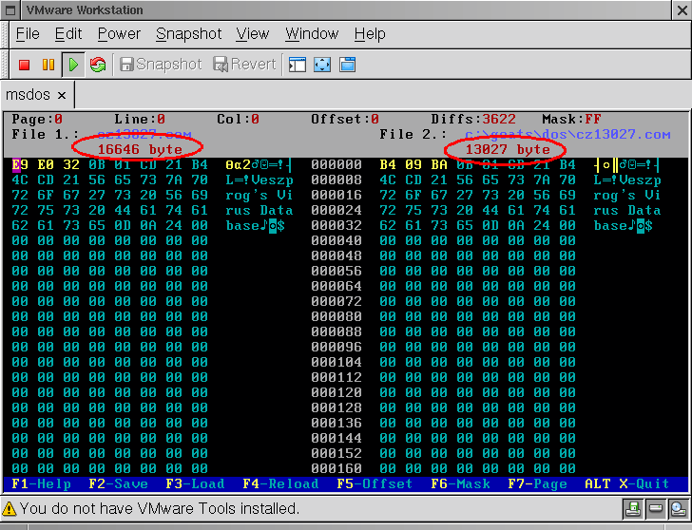Click the hard disk status icon
The image size is (692, 530).
coord(655,509)
